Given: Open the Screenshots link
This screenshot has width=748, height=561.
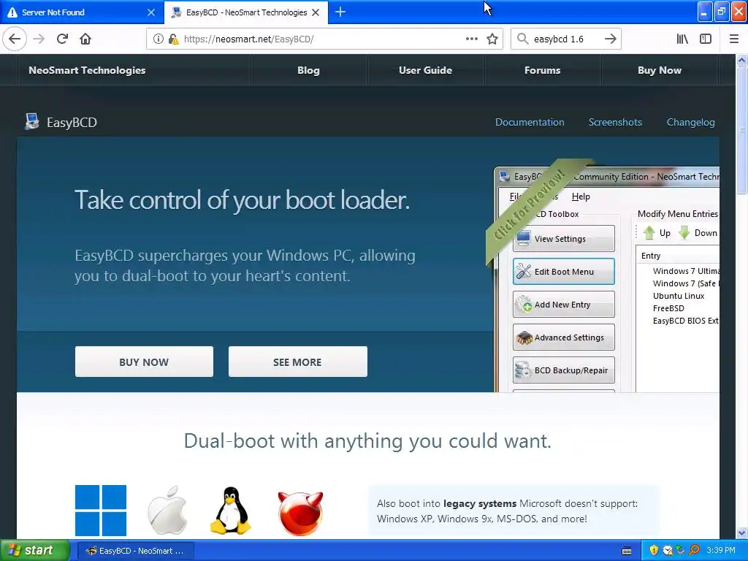Looking at the screenshot, I should coord(615,122).
